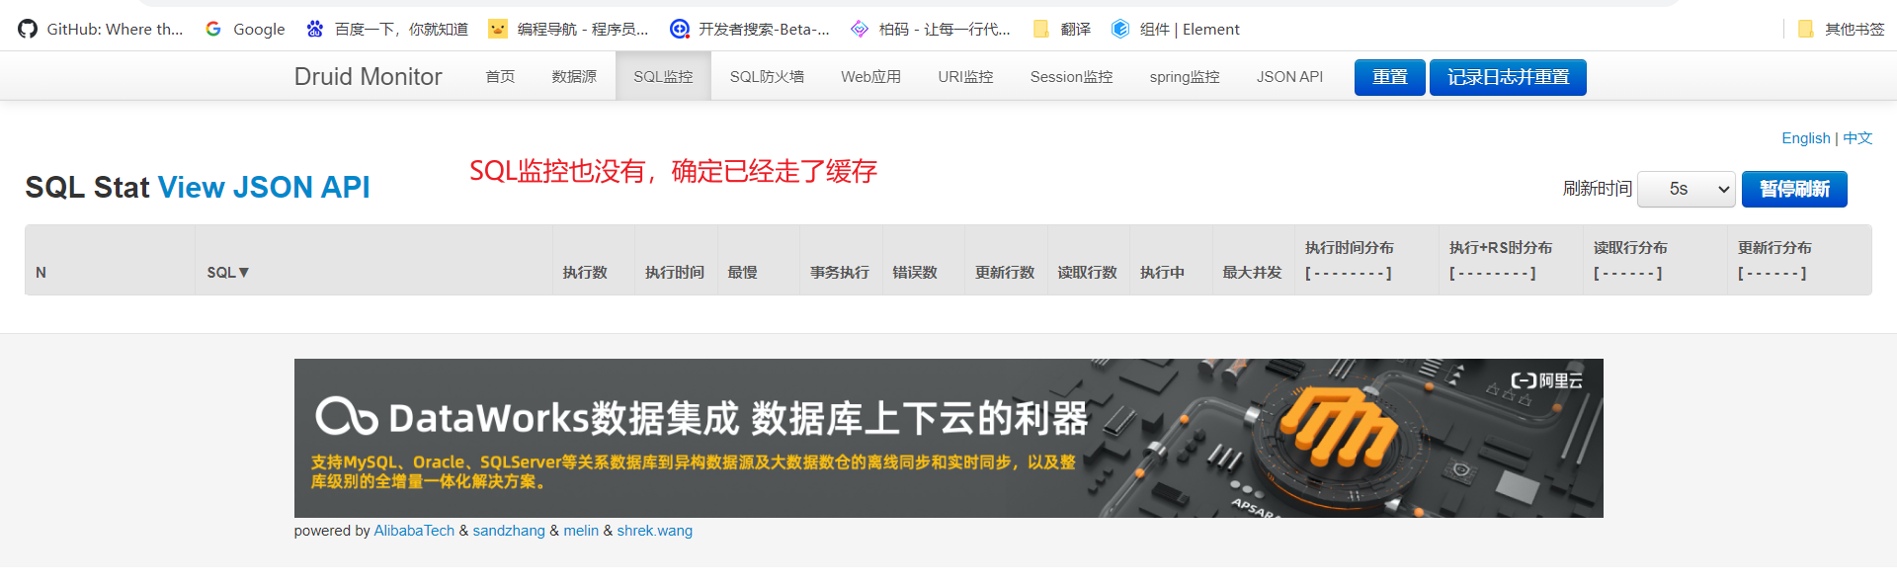Sort by 执行数 column header

(594, 260)
